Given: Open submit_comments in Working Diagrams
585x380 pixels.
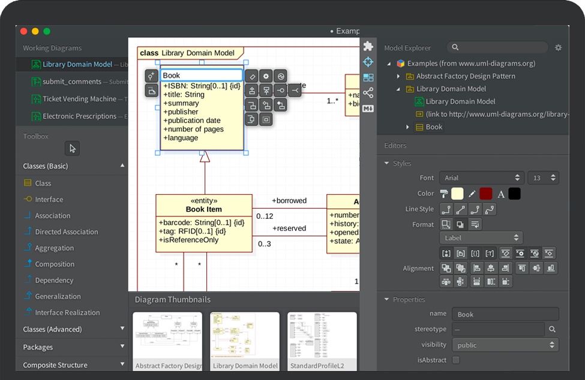Looking at the screenshot, I should pyautogui.click(x=71, y=82).
